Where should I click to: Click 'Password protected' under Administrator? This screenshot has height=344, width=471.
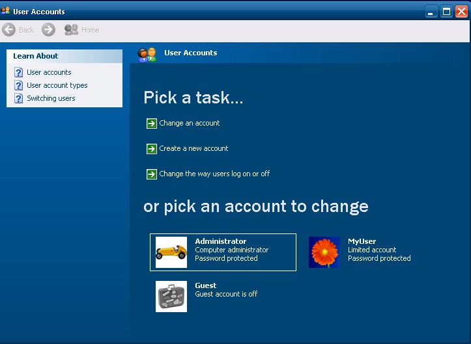tap(226, 259)
